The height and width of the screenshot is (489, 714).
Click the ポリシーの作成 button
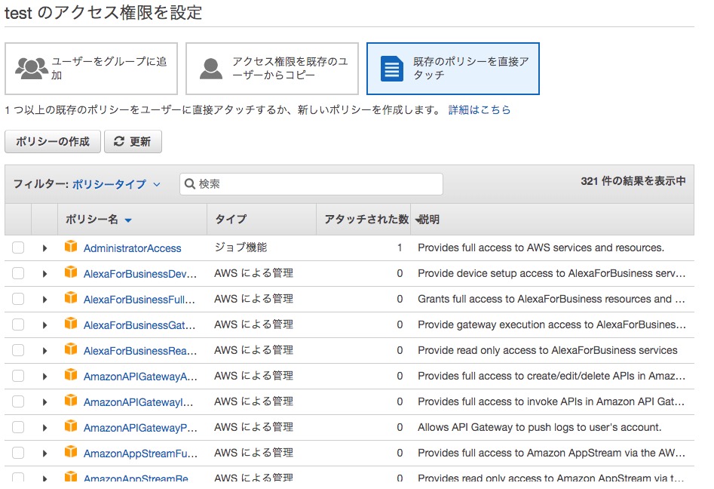point(52,141)
